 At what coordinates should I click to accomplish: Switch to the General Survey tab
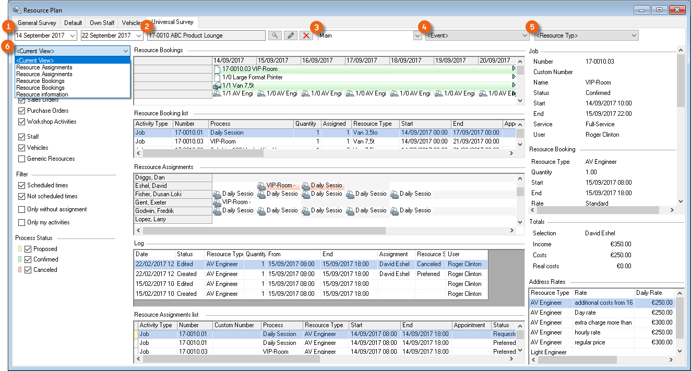click(x=37, y=23)
